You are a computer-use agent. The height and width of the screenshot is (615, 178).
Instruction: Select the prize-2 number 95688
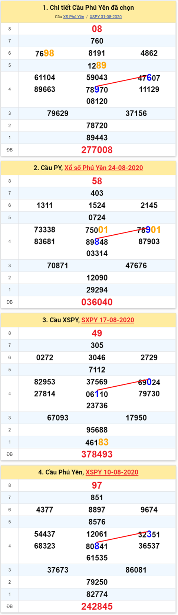(x=97, y=430)
